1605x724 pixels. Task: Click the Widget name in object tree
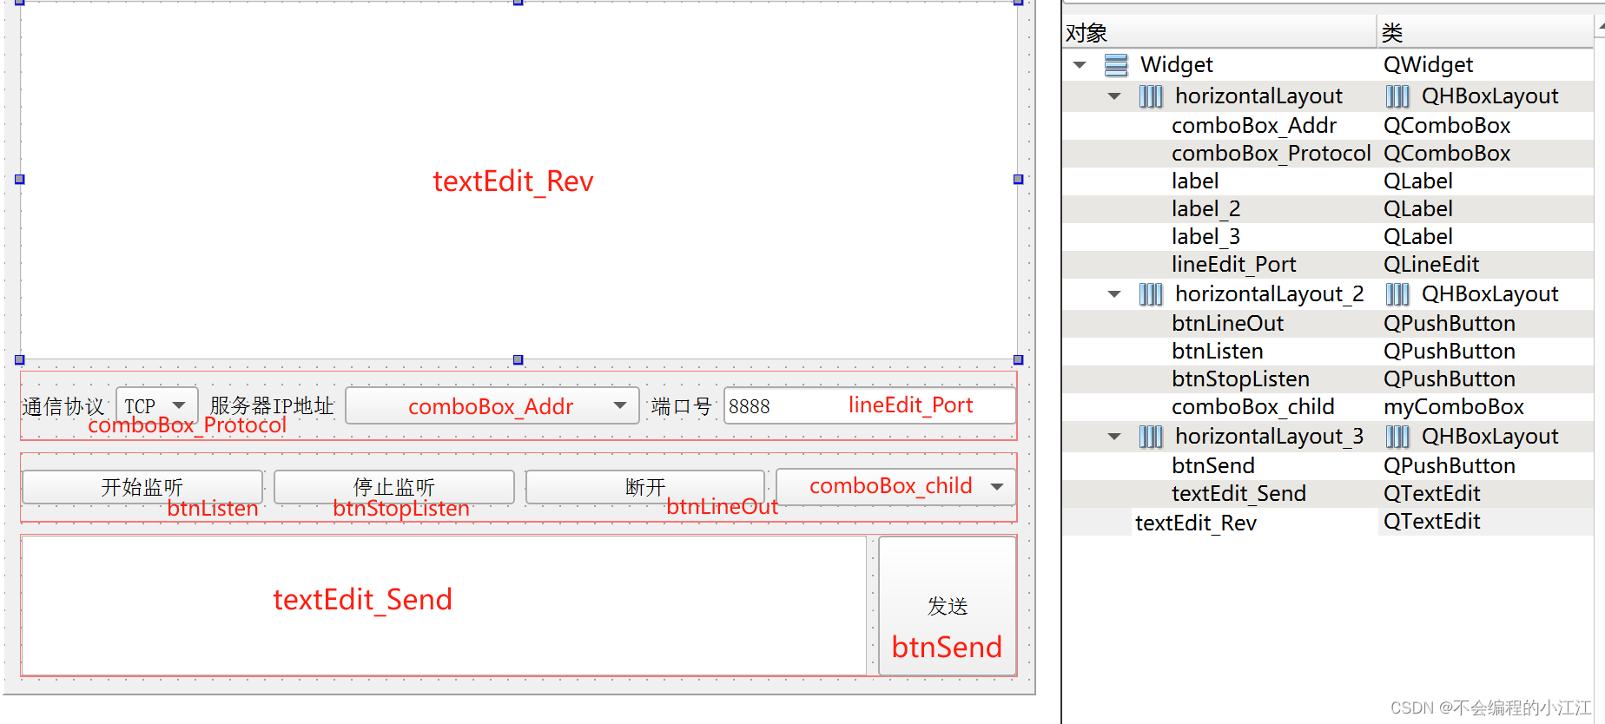pos(1176,65)
